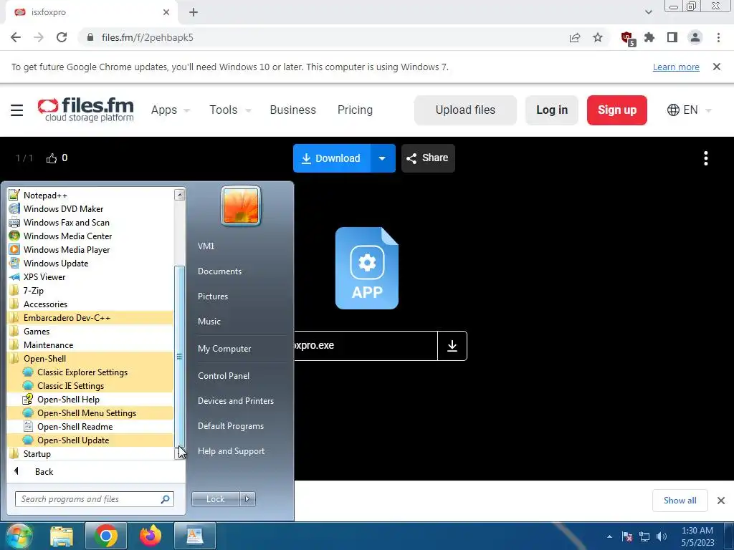Open the Apps dropdown menu

pyautogui.click(x=171, y=110)
